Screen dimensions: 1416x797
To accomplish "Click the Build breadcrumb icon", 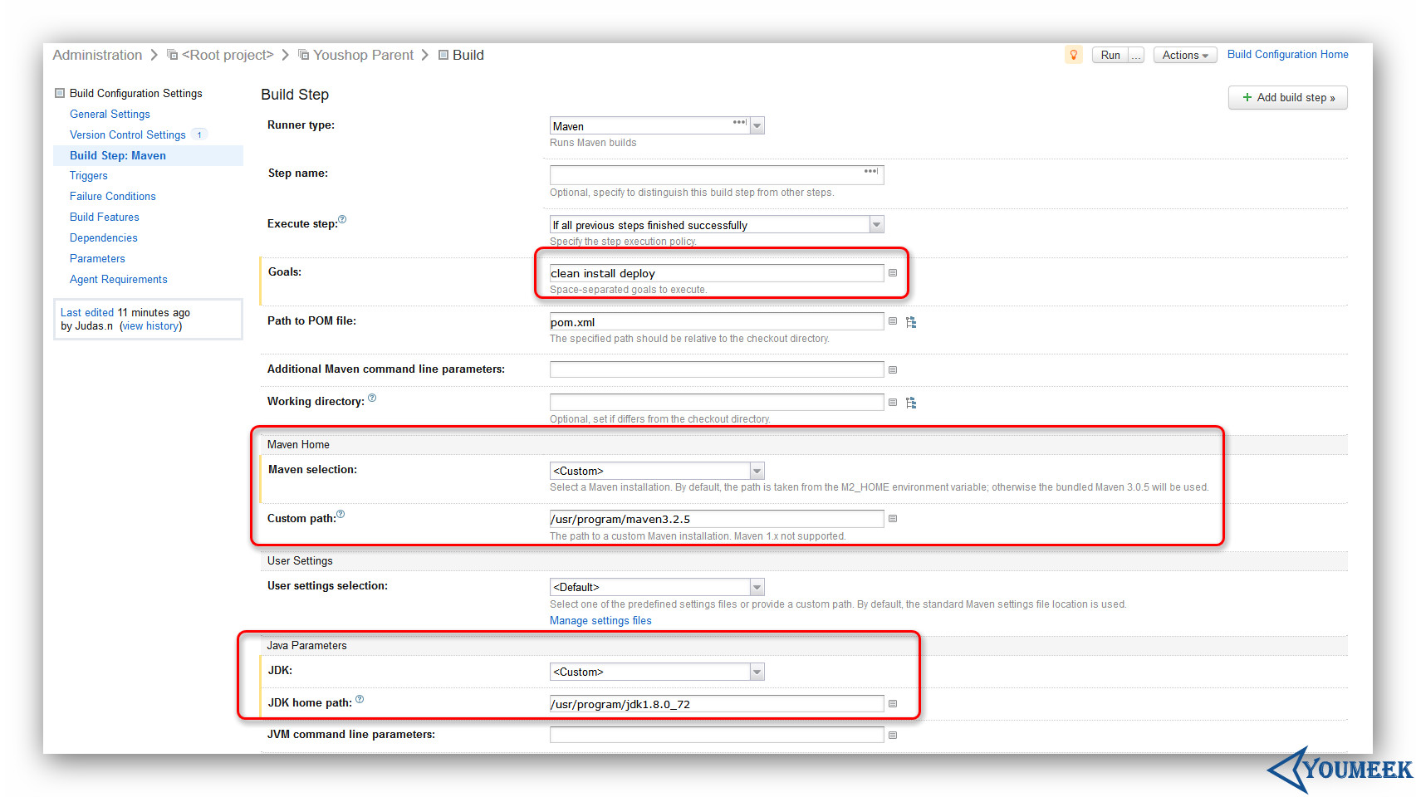I will [443, 55].
